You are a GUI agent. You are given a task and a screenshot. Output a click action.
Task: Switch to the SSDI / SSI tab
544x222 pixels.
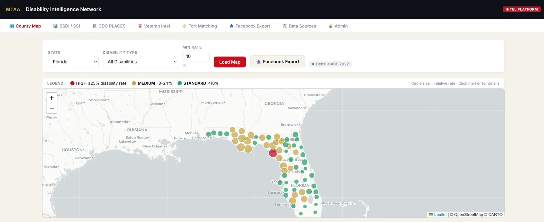coord(66,26)
